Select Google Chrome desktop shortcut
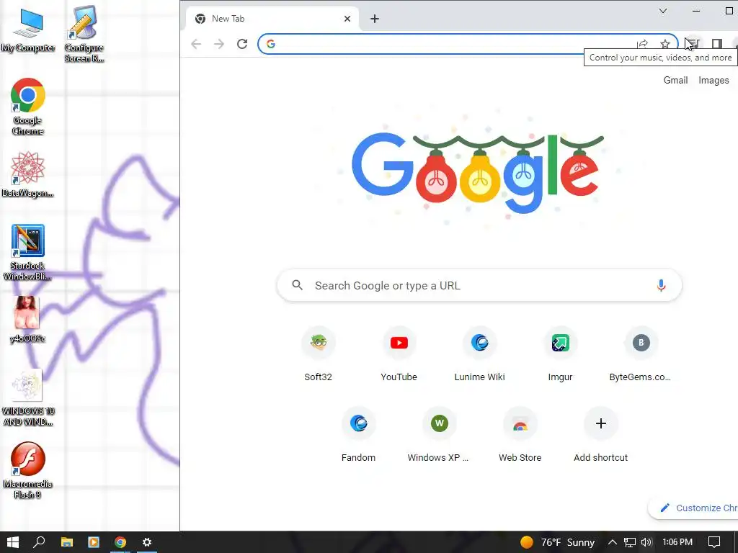The image size is (738, 553). coord(28,107)
